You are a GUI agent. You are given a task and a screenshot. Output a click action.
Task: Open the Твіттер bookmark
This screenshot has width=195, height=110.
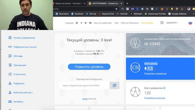coord(91,14)
